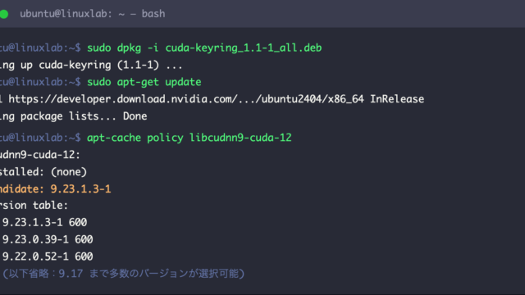Click the command 'apt-cache policy libcudnn9-cuda-12'
The width and height of the screenshot is (525, 295).
189,138
